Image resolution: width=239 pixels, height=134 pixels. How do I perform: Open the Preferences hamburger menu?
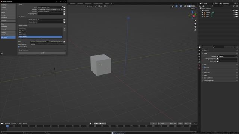(1, 54)
